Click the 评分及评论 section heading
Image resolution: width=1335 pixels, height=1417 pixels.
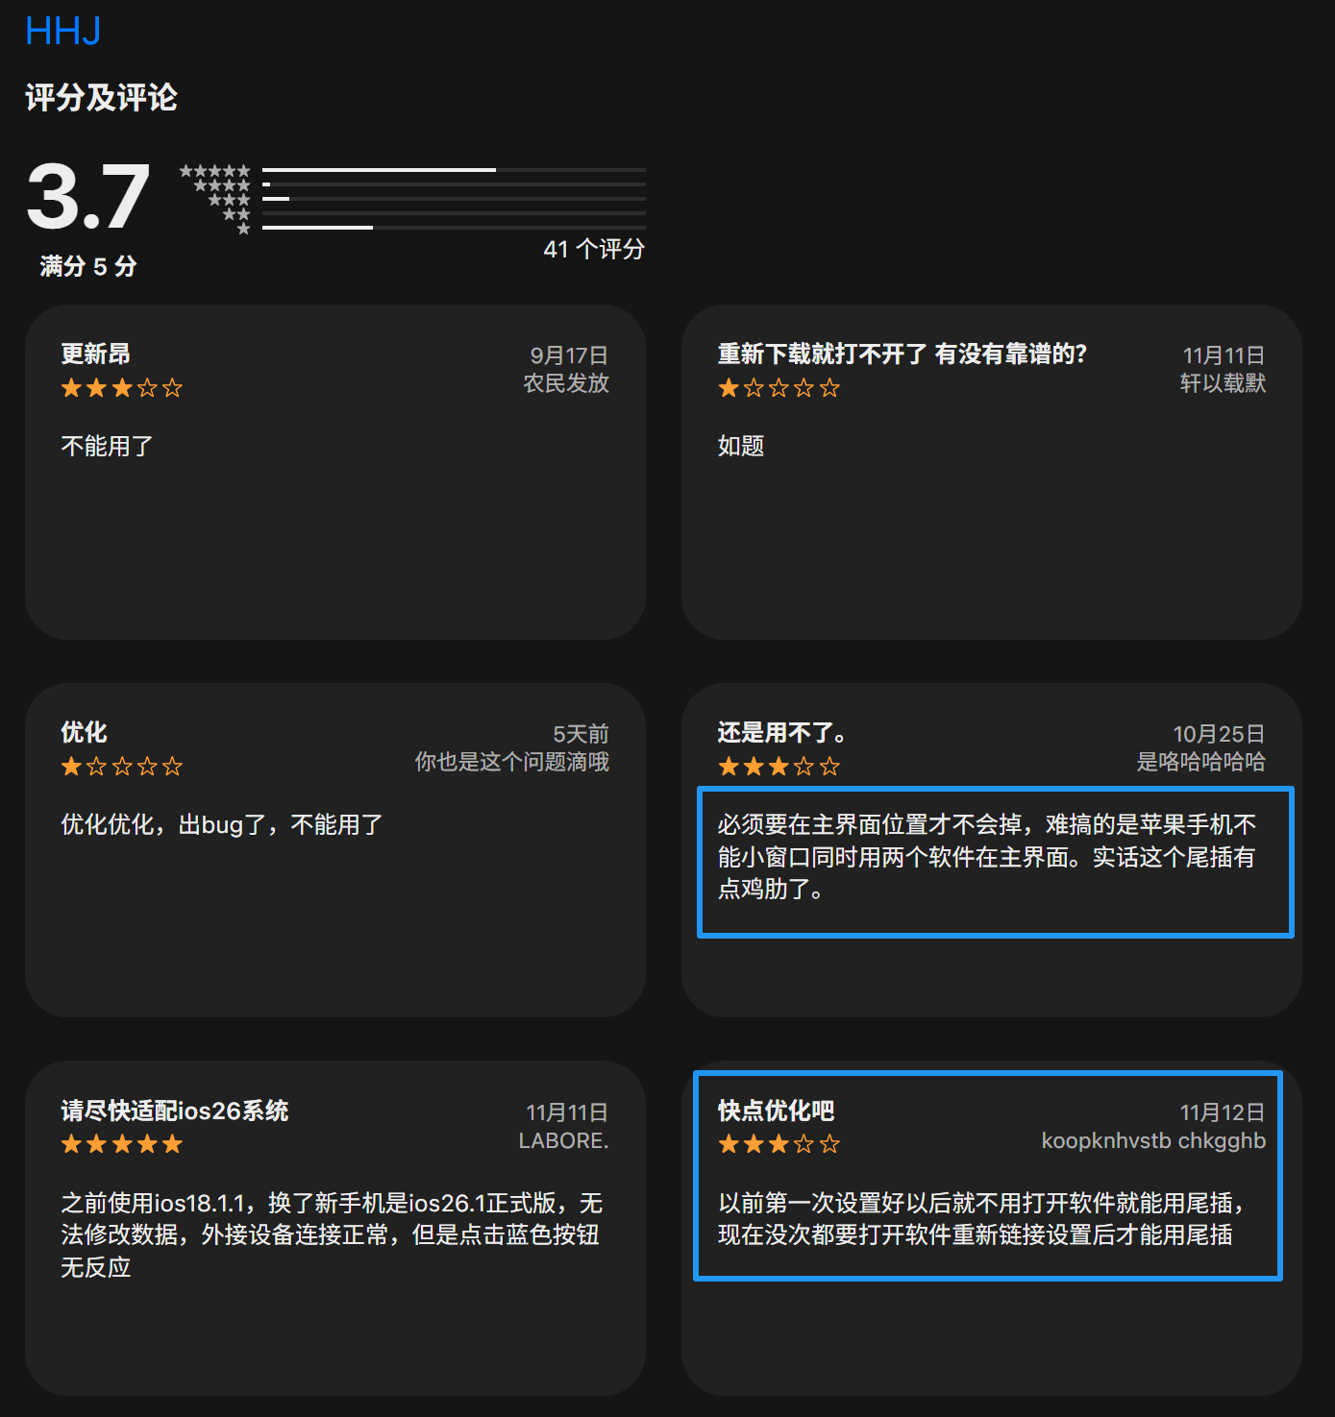(100, 97)
